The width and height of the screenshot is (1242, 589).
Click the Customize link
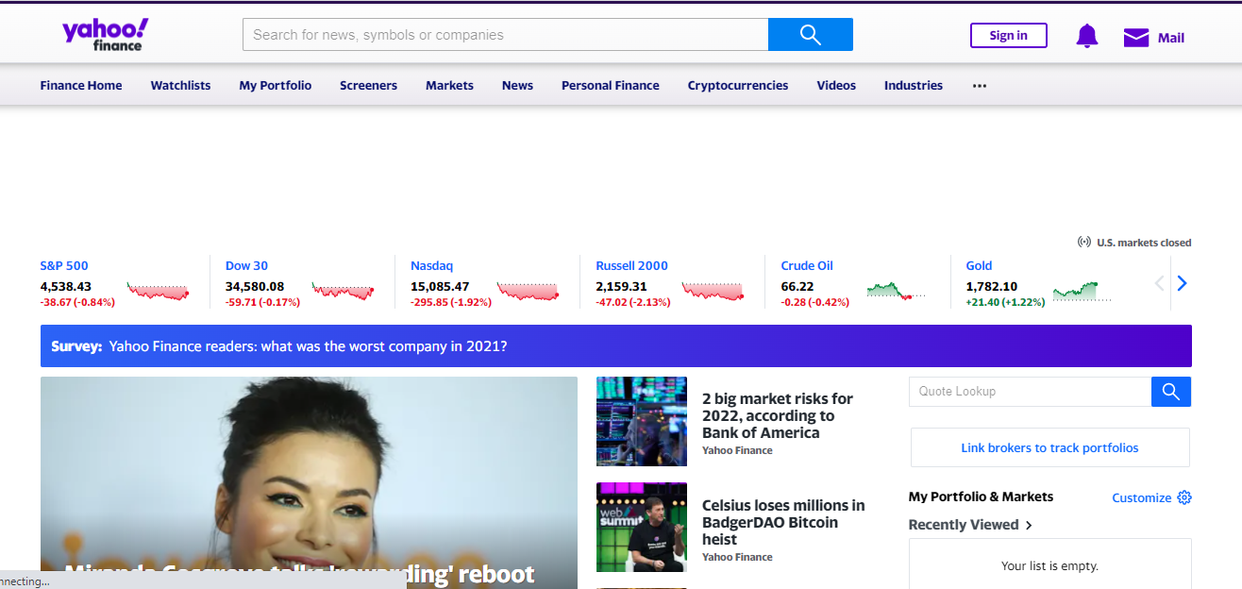pyautogui.click(x=1141, y=497)
